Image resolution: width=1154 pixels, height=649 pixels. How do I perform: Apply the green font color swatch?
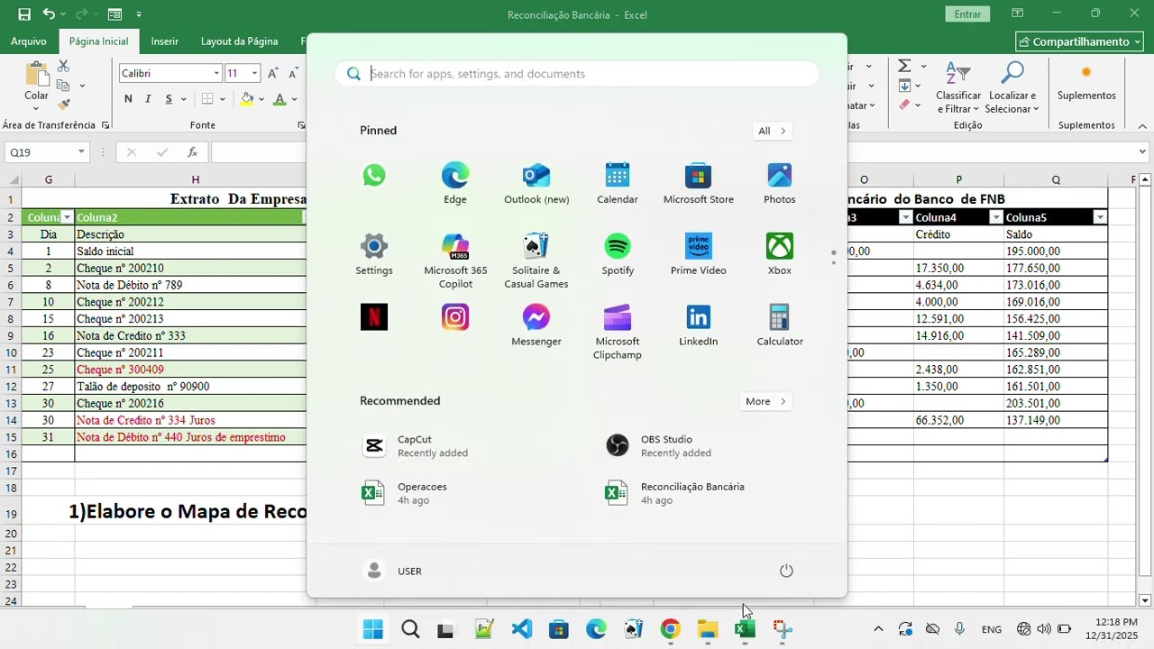(x=279, y=99)
